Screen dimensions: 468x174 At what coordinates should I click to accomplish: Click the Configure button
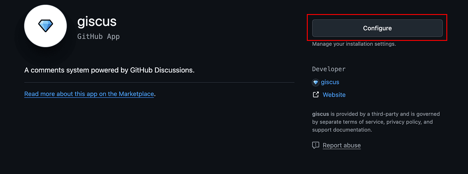click(x=377, y=28)
